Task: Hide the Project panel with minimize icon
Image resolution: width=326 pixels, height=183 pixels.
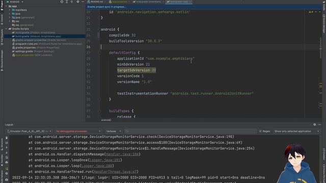Action: 83,2
